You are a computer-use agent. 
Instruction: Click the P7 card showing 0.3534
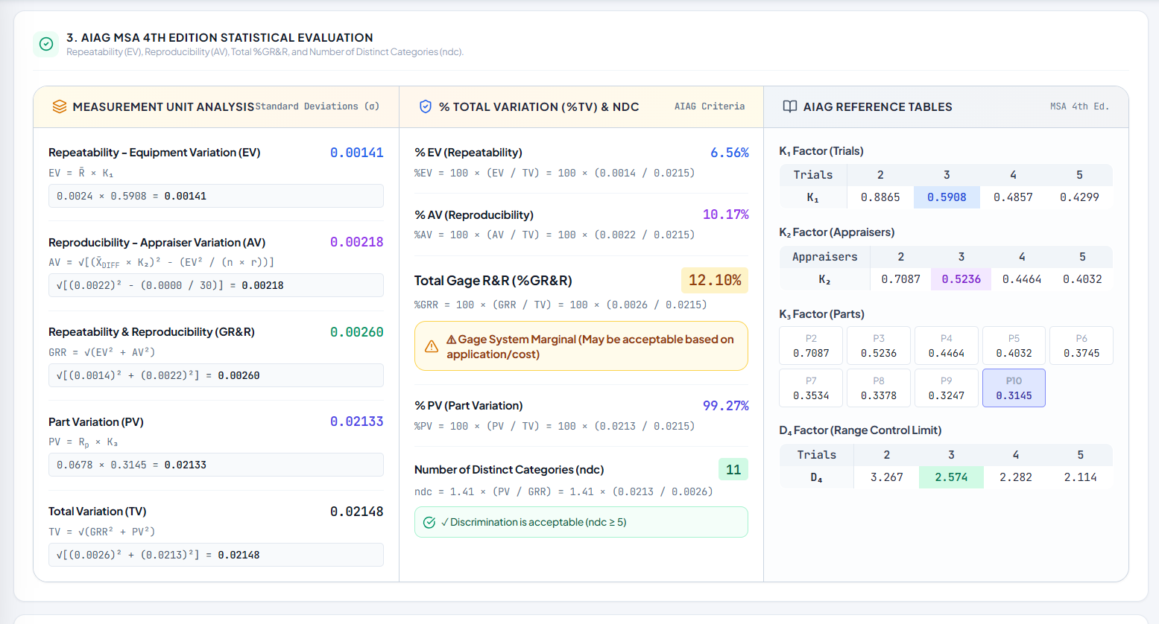point(811,388)
